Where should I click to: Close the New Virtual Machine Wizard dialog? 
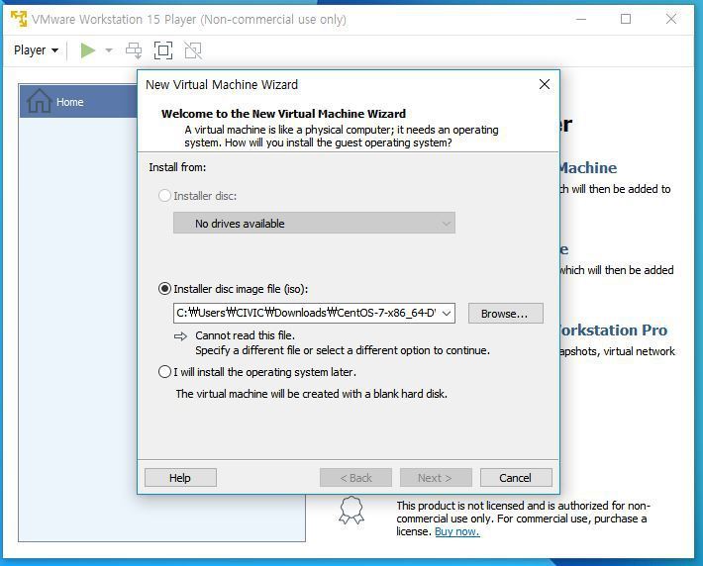(x=545, y=84)
